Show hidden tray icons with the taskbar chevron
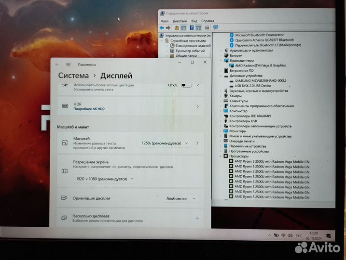This screenshot has height=260, width=346. pos(269,235)
